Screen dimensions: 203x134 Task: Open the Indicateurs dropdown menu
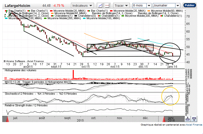tap(82, 5)
